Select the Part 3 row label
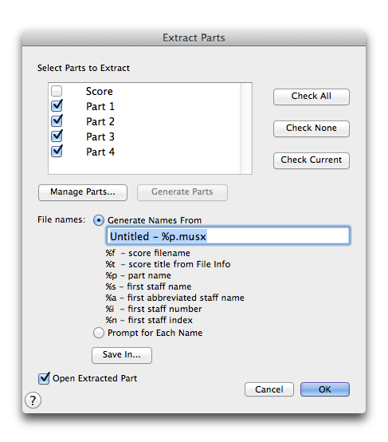The height and width of the screenshot is (442, 388). (x=100, y=136)
